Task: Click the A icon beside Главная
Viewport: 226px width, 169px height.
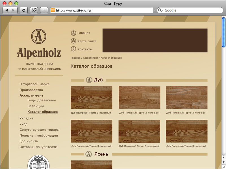Action: [x=73, y=33]
